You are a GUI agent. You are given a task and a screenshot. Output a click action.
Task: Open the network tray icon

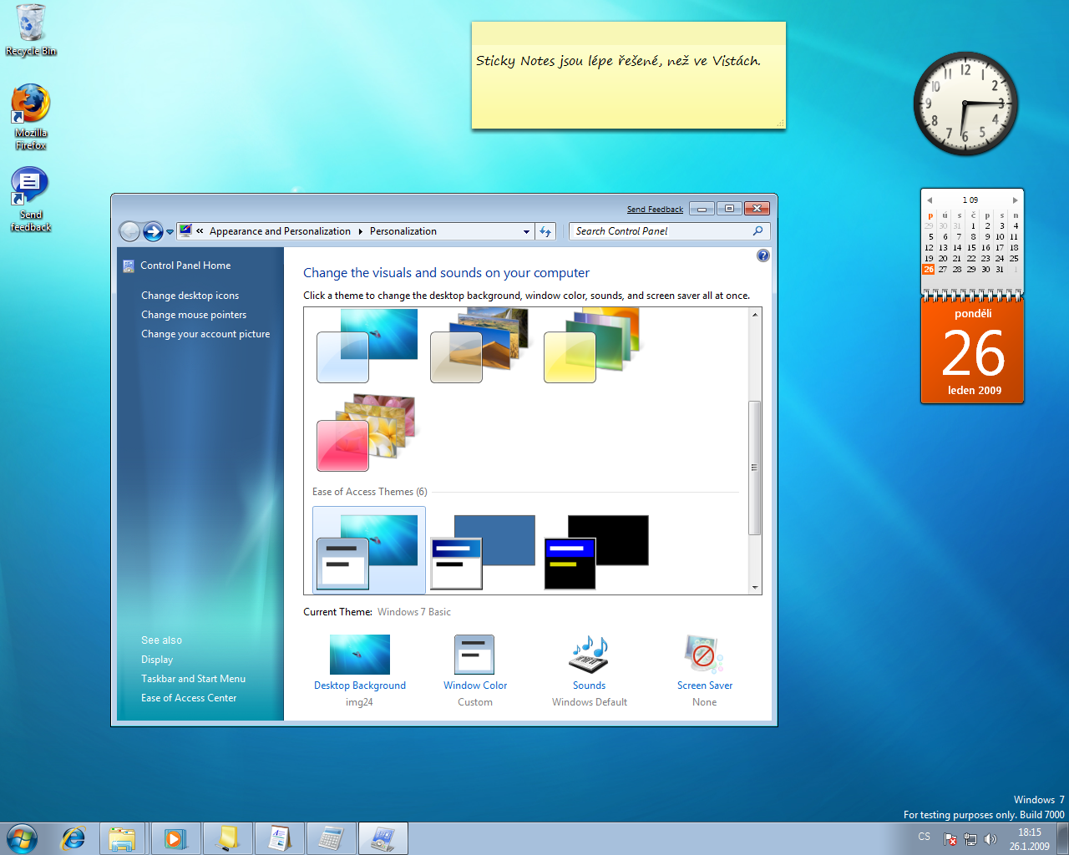970,839
